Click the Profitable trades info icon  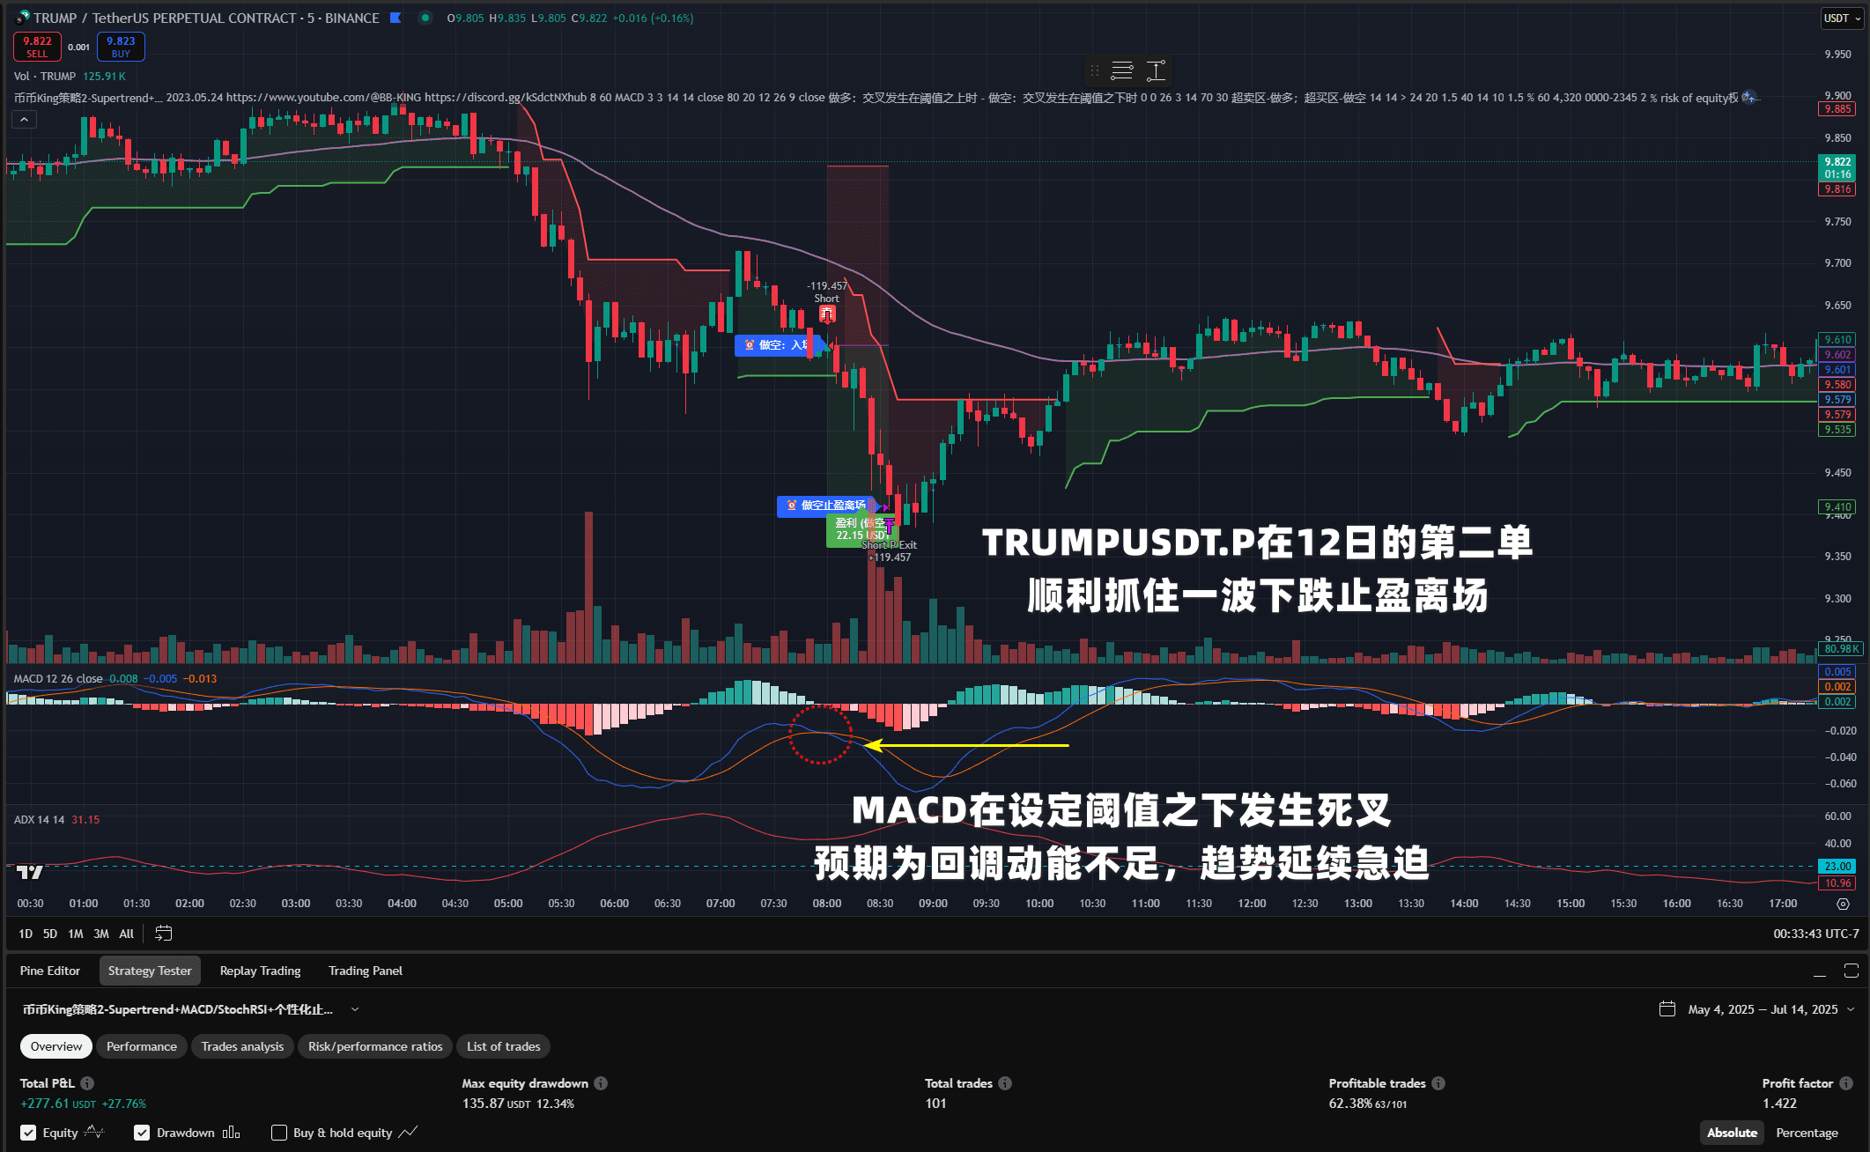[x=1438, y=1083]
